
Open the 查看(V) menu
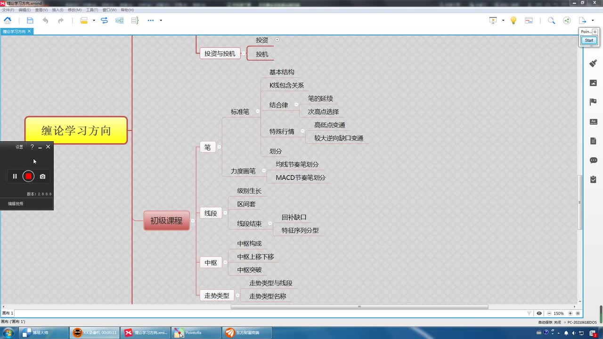41,10
